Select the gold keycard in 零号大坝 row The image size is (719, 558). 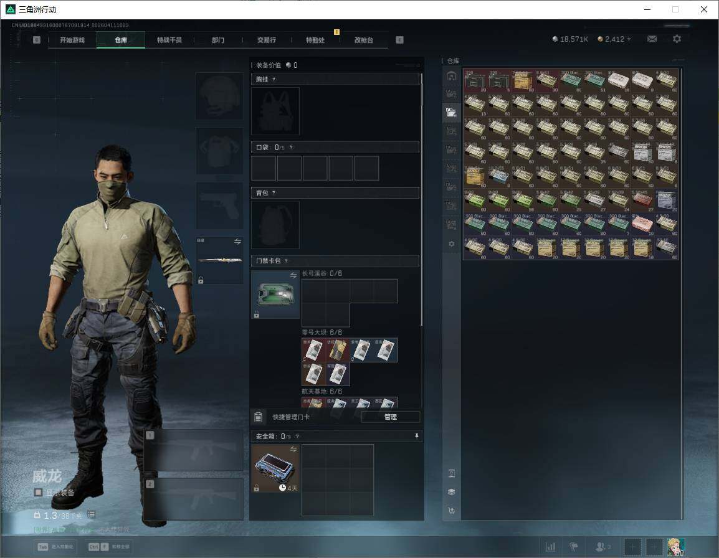[338, 350]
